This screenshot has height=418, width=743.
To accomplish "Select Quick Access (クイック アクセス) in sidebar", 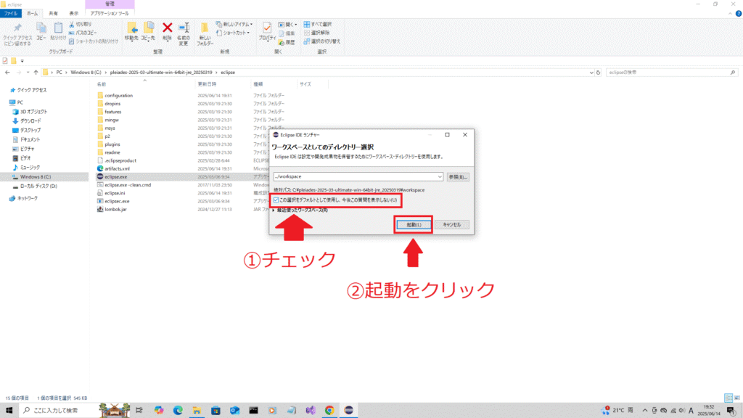I will (x=32, y=90).
